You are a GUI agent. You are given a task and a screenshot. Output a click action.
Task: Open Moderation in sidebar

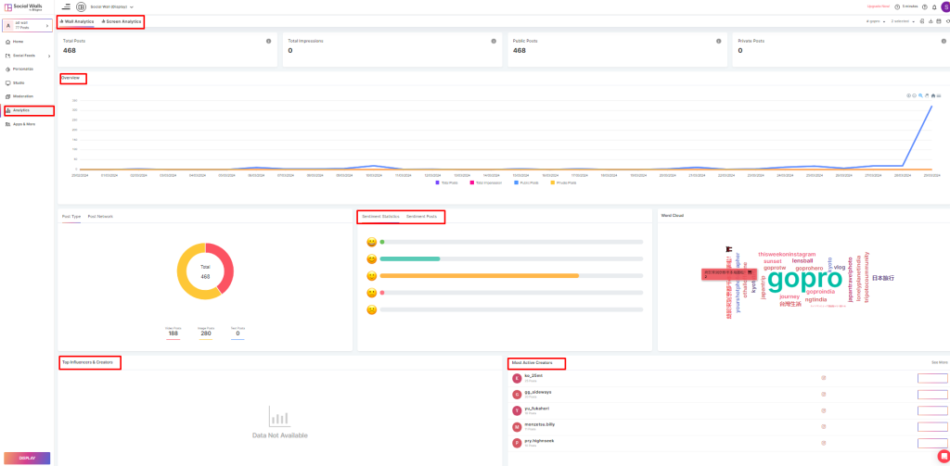point(19,96)
